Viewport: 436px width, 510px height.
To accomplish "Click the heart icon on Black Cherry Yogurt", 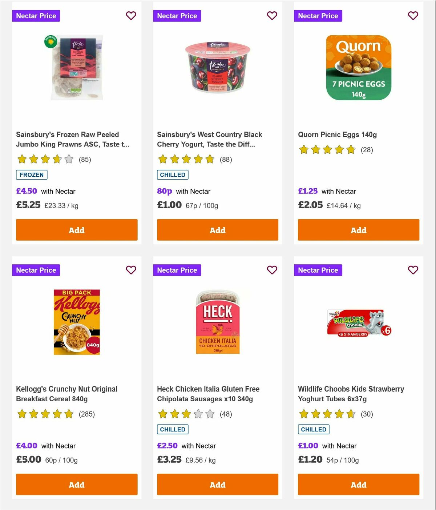I will coord(272,16).
